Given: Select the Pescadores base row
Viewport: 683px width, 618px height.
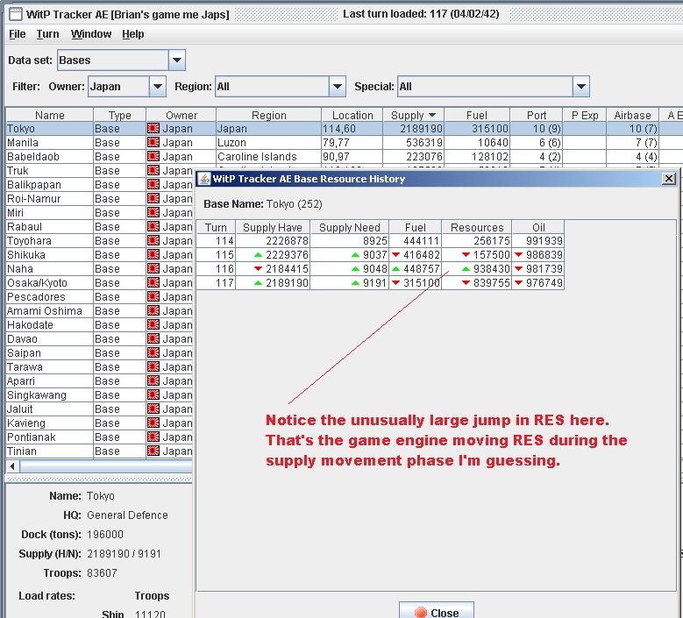Looking at the screenshot, I should pyautogui.click(x=99, y=297).
